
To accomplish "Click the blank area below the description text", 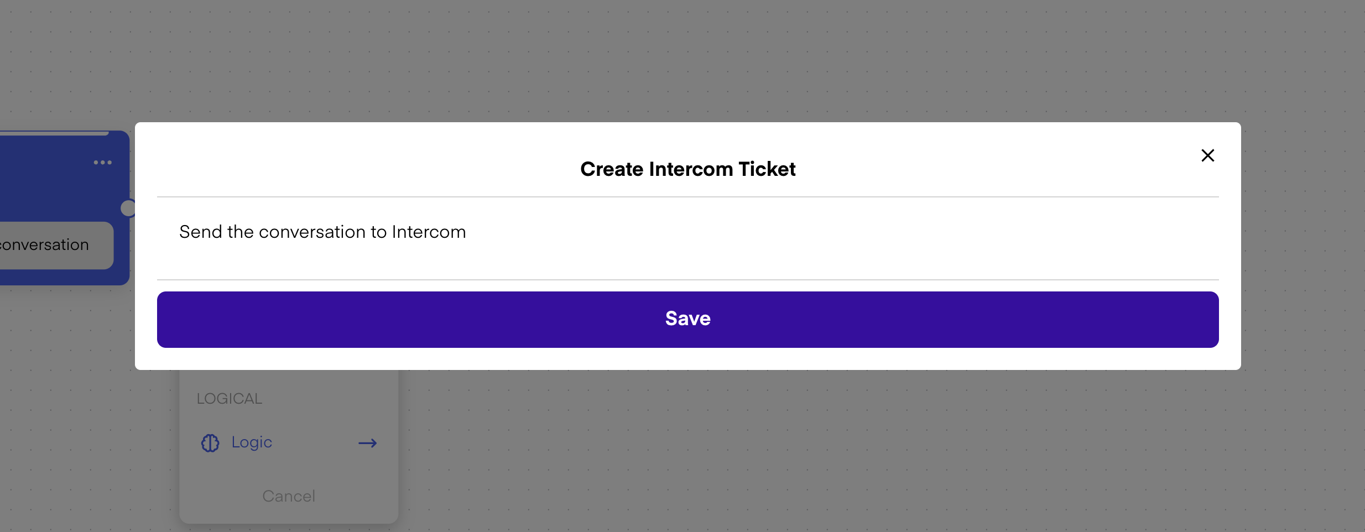I will (x=687, y=261).
